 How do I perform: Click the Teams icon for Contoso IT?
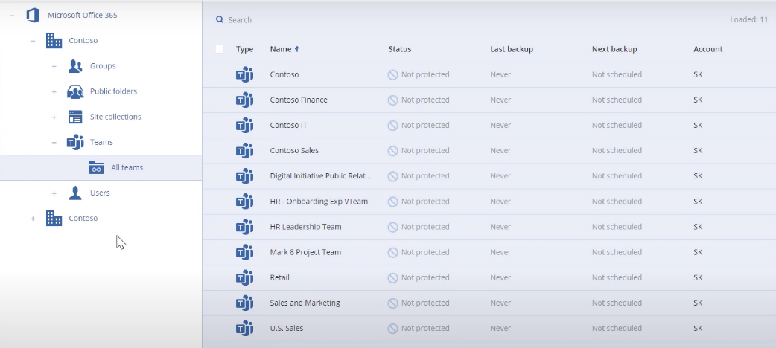click(244, 126)
